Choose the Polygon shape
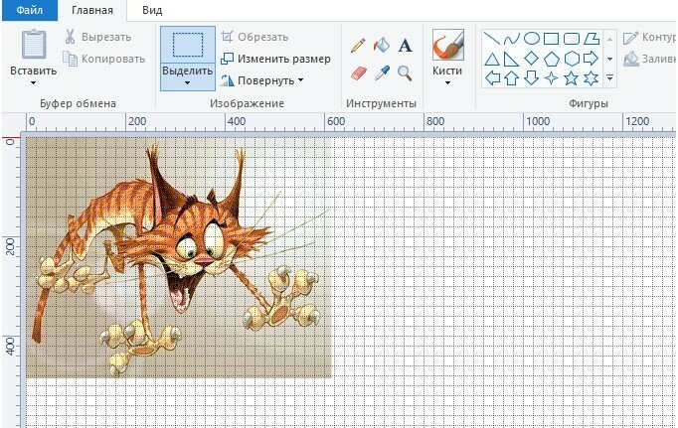The width and height of the screenshot is (678, 428). click(592, 39)
